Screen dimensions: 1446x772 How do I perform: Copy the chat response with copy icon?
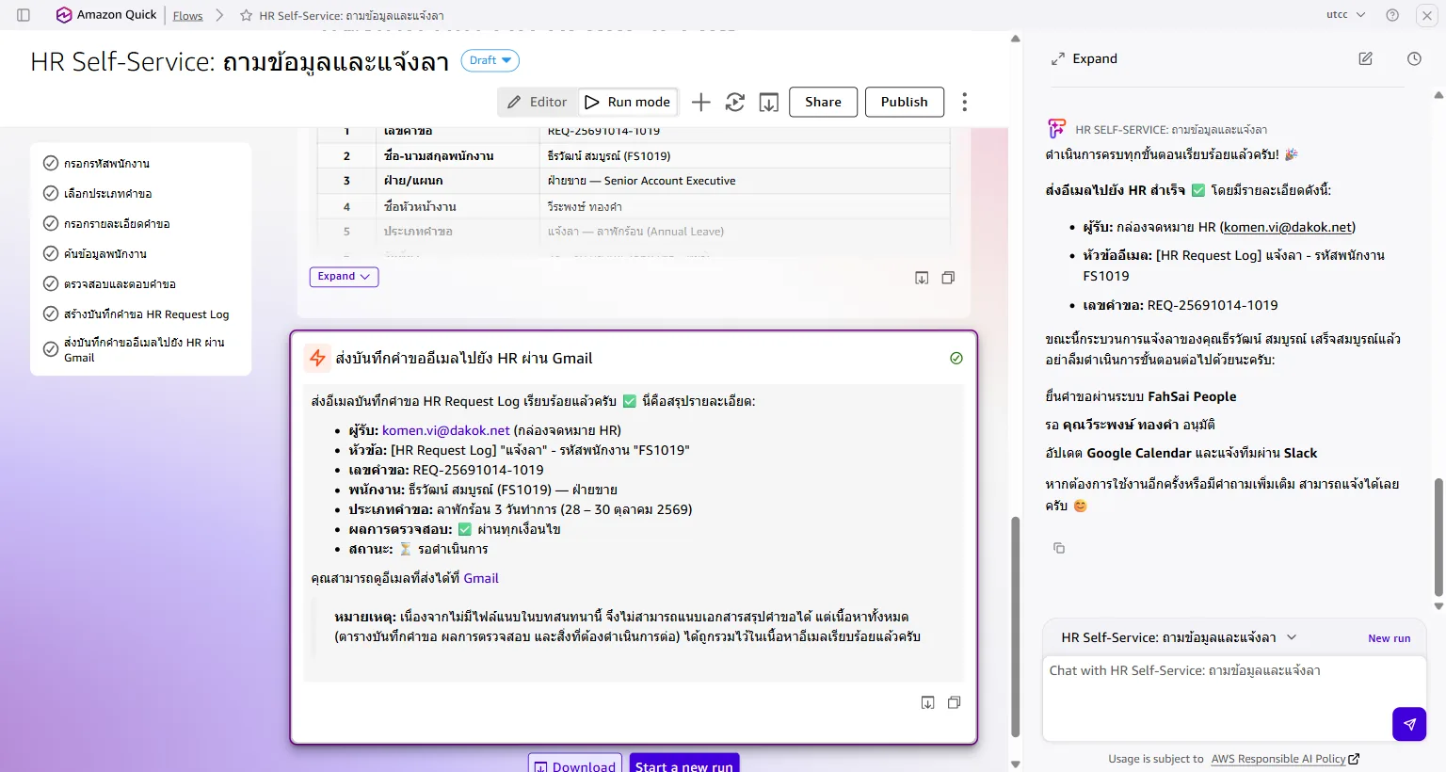pos(1059,548)
